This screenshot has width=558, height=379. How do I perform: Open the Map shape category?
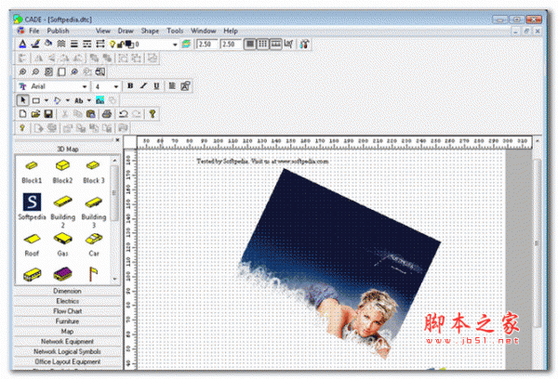(x=67, y=332)
